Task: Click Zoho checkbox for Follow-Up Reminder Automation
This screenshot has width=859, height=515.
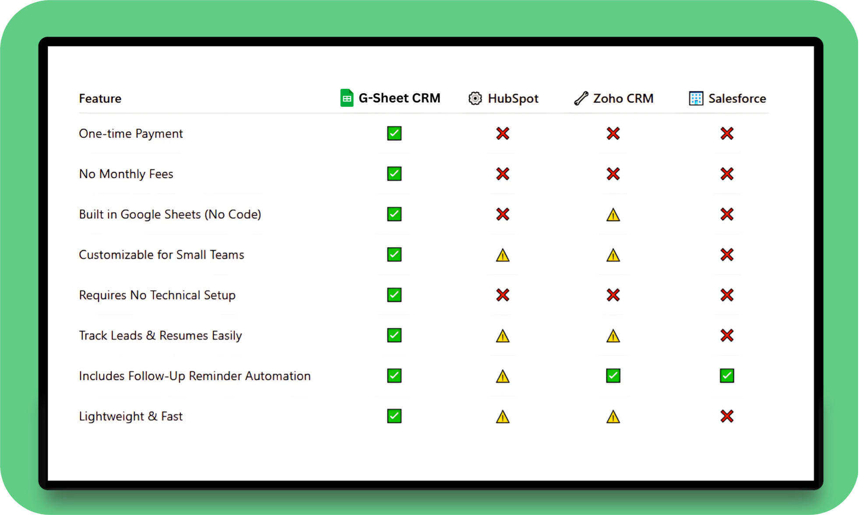Action: [x=613, y=375]
